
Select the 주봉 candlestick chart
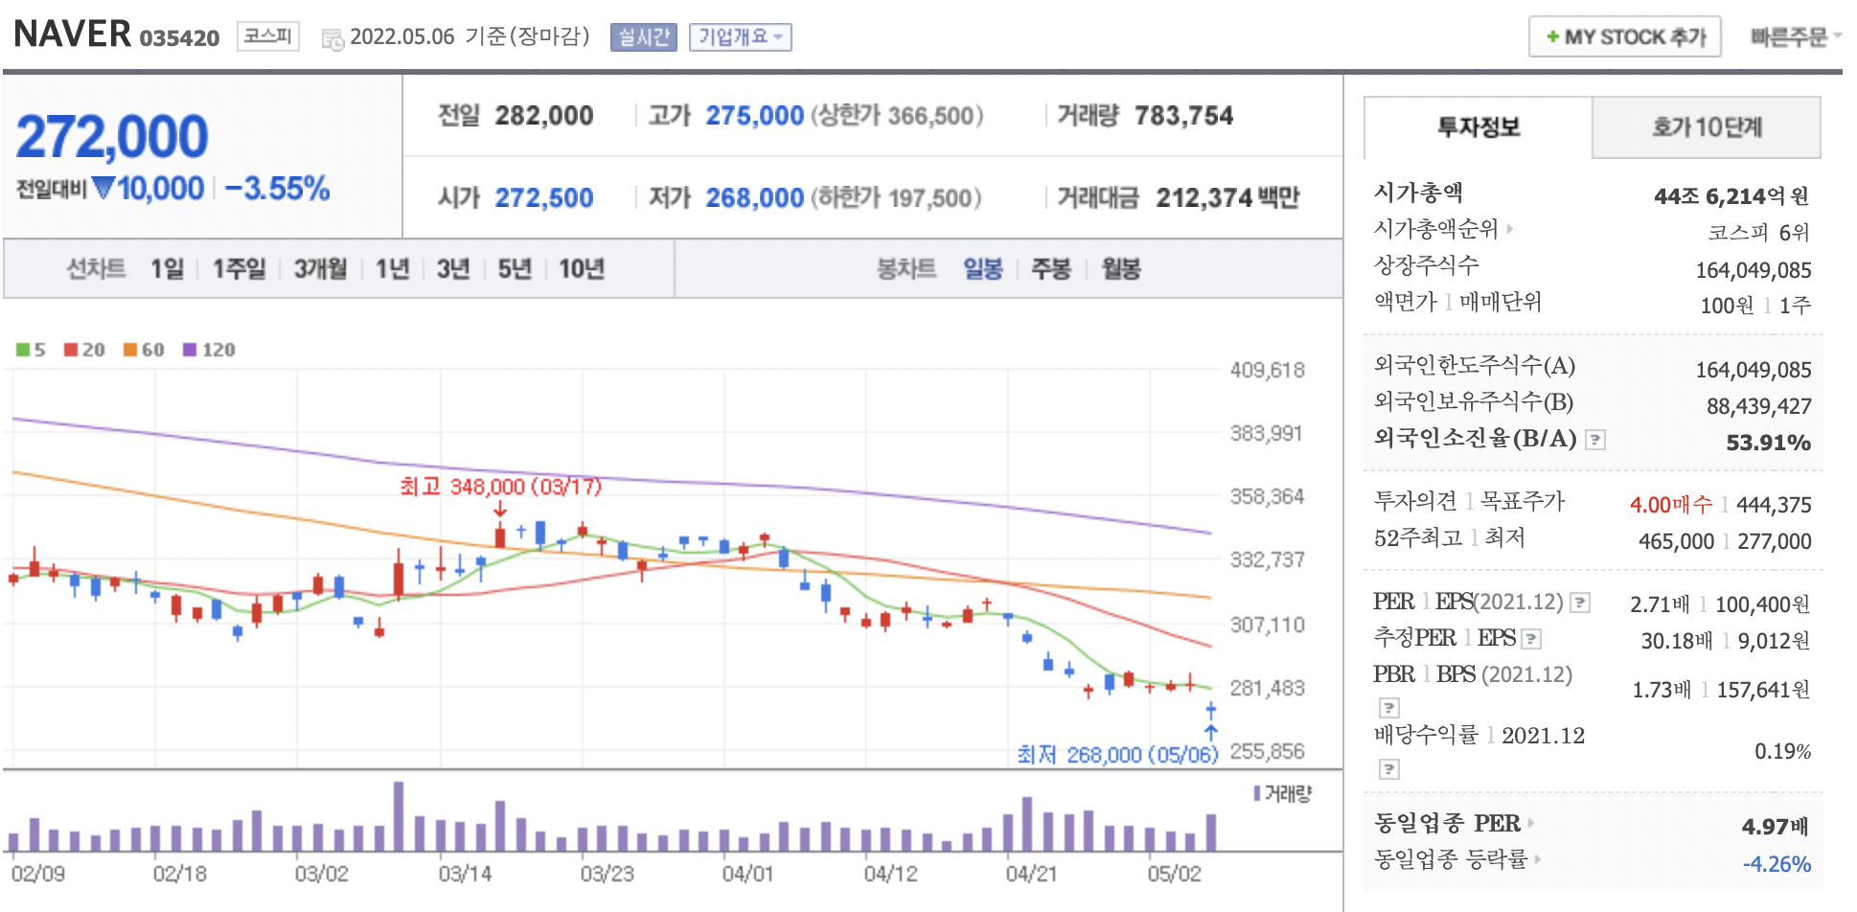[1051, 268]
